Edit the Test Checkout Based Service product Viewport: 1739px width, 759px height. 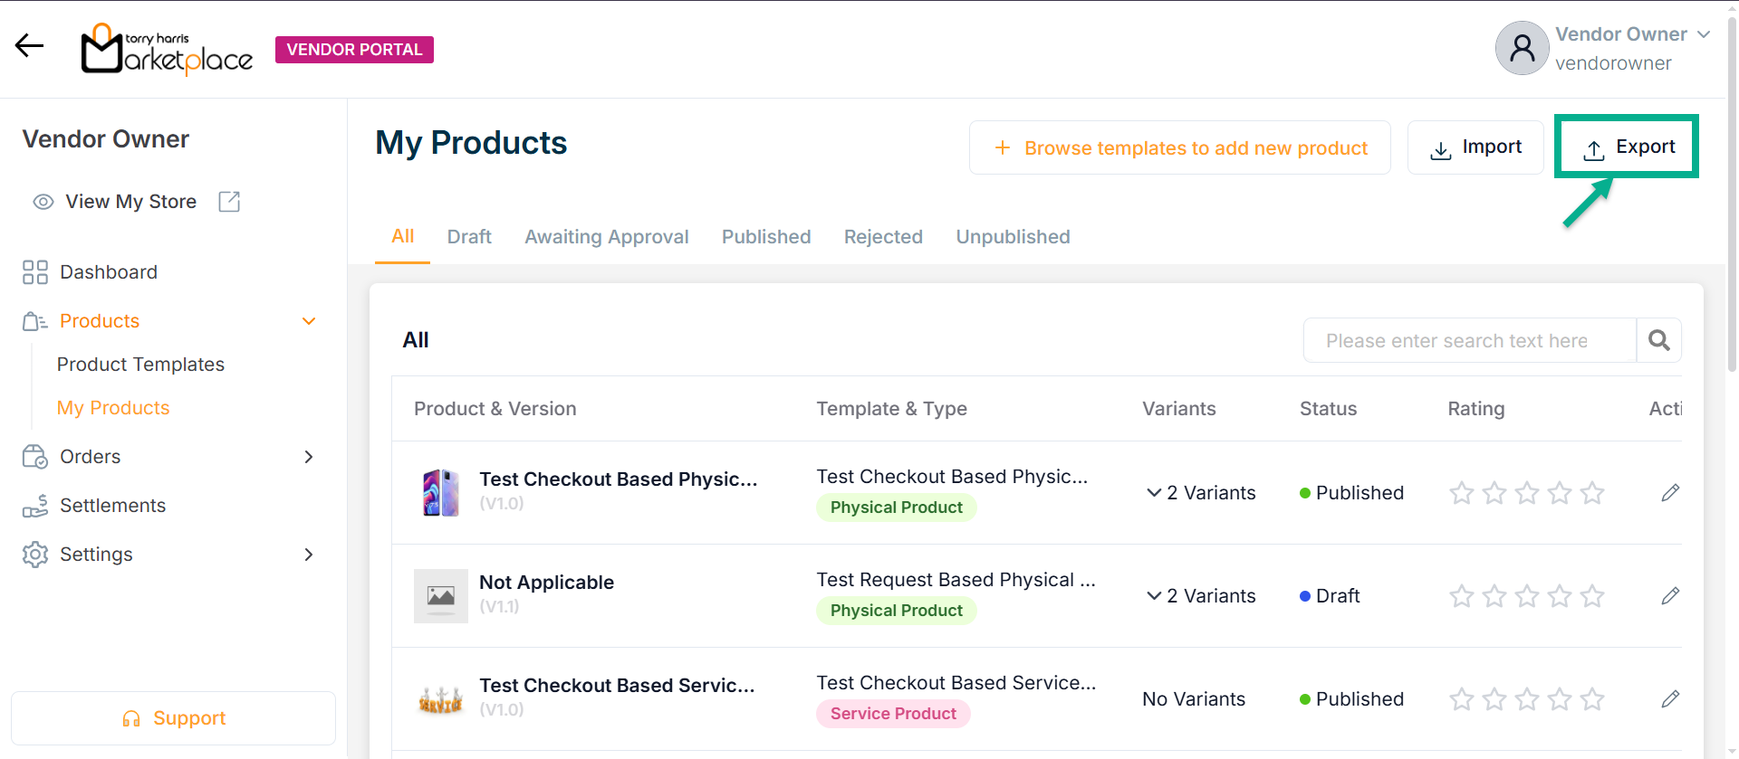coord(1670,699)
